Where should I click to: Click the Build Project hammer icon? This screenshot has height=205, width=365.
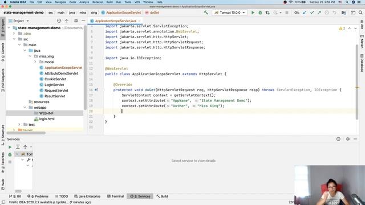pos(206,13)
